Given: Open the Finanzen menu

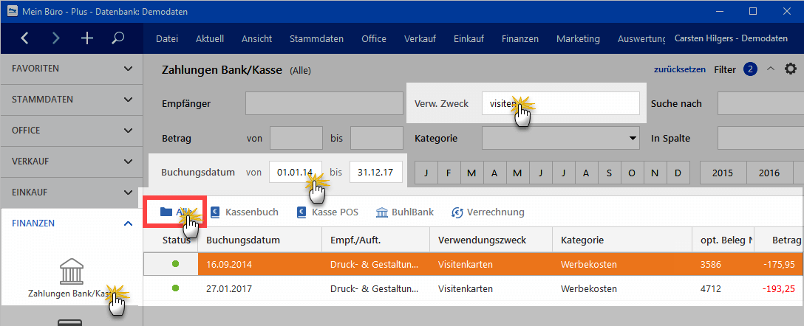Looking at the screenshot, I should pyautogui.click(x=519, y=39).
